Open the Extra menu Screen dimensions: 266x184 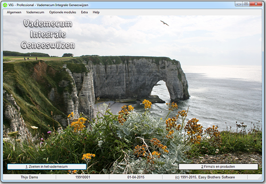point(84,12)
